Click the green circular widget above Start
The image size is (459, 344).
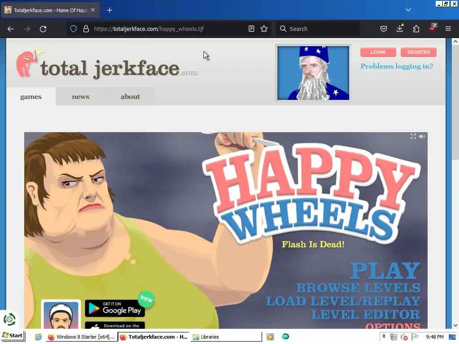[x=9, y=319]
